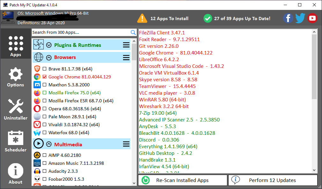Image resolution: width=322 pixels, height=189 pixels.
Task: Click the AIMP player icon
Action: click(x=37, y=155)
